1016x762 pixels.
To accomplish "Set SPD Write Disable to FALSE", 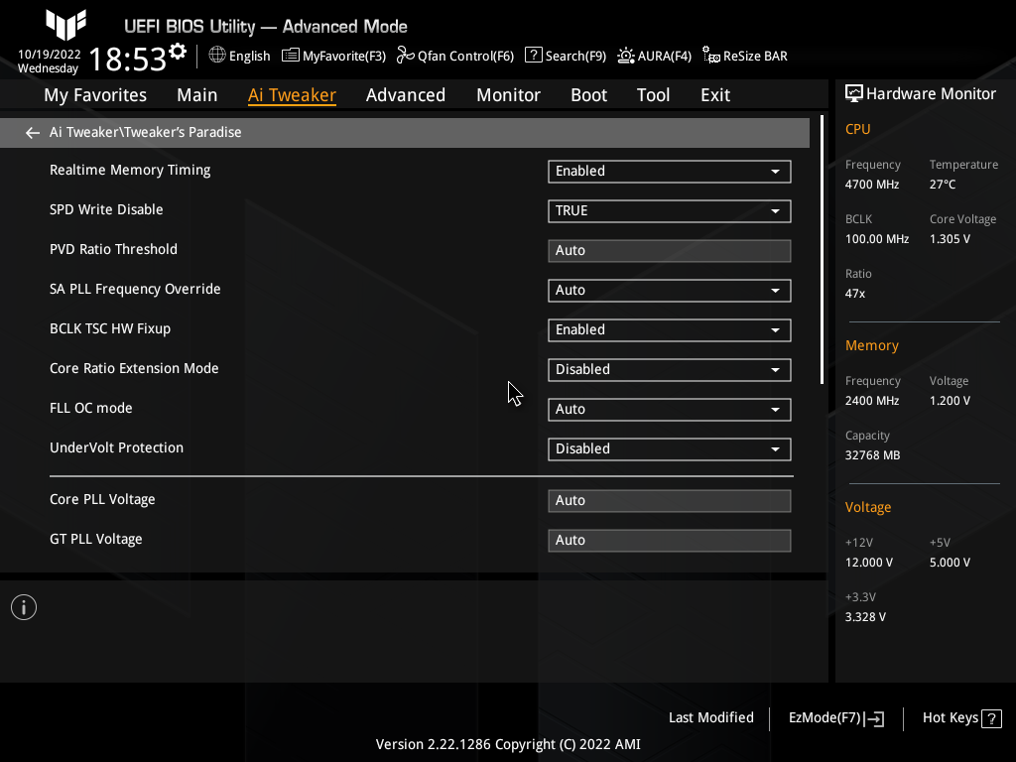I will point(669,210).
